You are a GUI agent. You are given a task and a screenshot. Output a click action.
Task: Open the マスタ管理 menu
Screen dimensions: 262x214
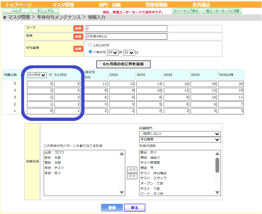point(63,5)
